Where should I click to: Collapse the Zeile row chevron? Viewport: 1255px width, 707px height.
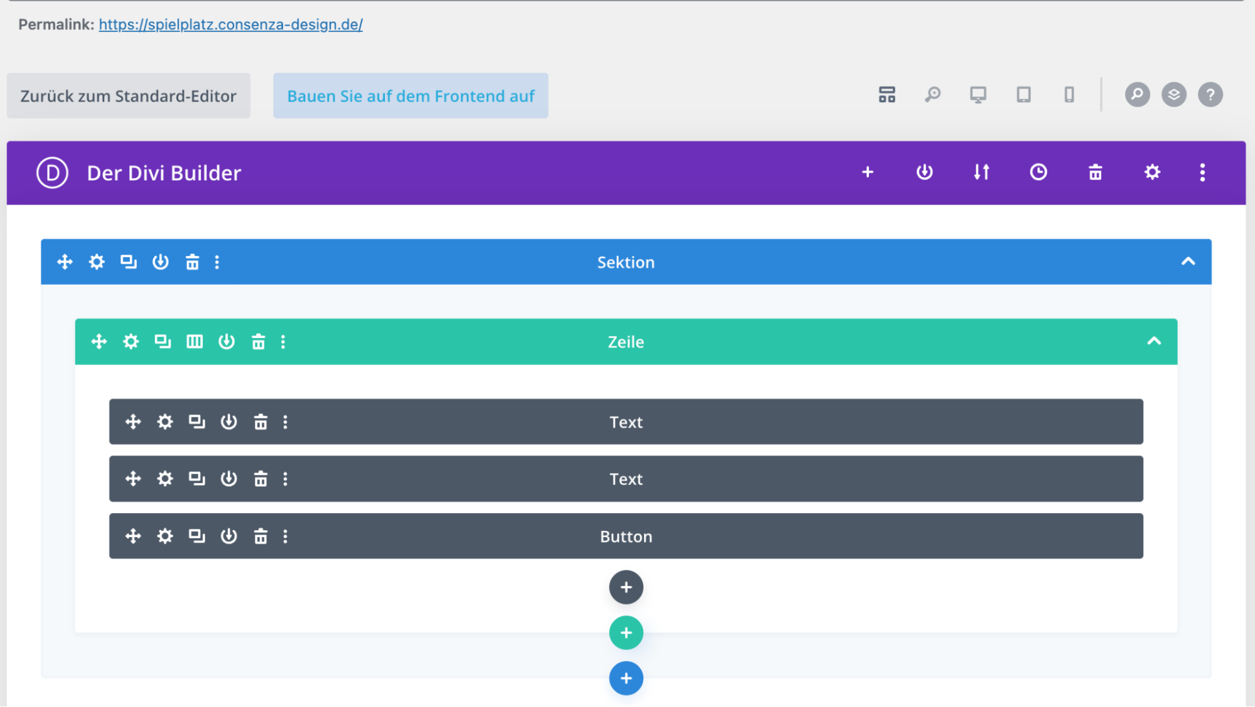pos(1154,341)
